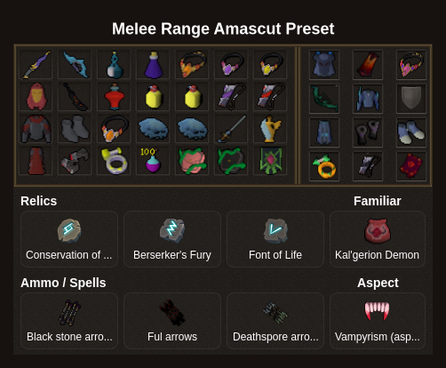Click the orange ring equipment slot
The width and height of the screenshot is (446, 368).
point(324,166)
